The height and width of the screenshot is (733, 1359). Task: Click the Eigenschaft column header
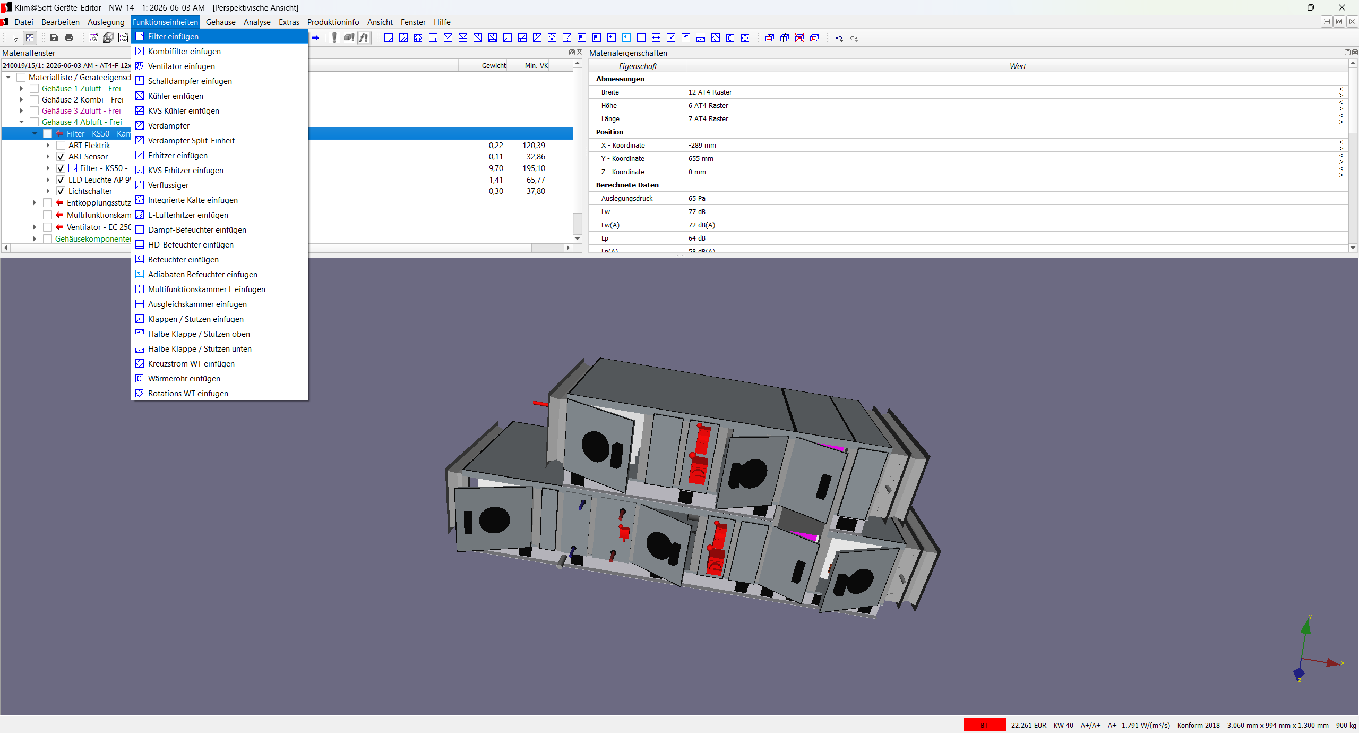(x=638, y=66)
